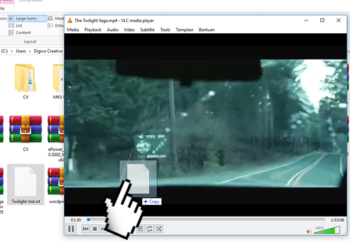Stop playback in VLC

point(95,229)
